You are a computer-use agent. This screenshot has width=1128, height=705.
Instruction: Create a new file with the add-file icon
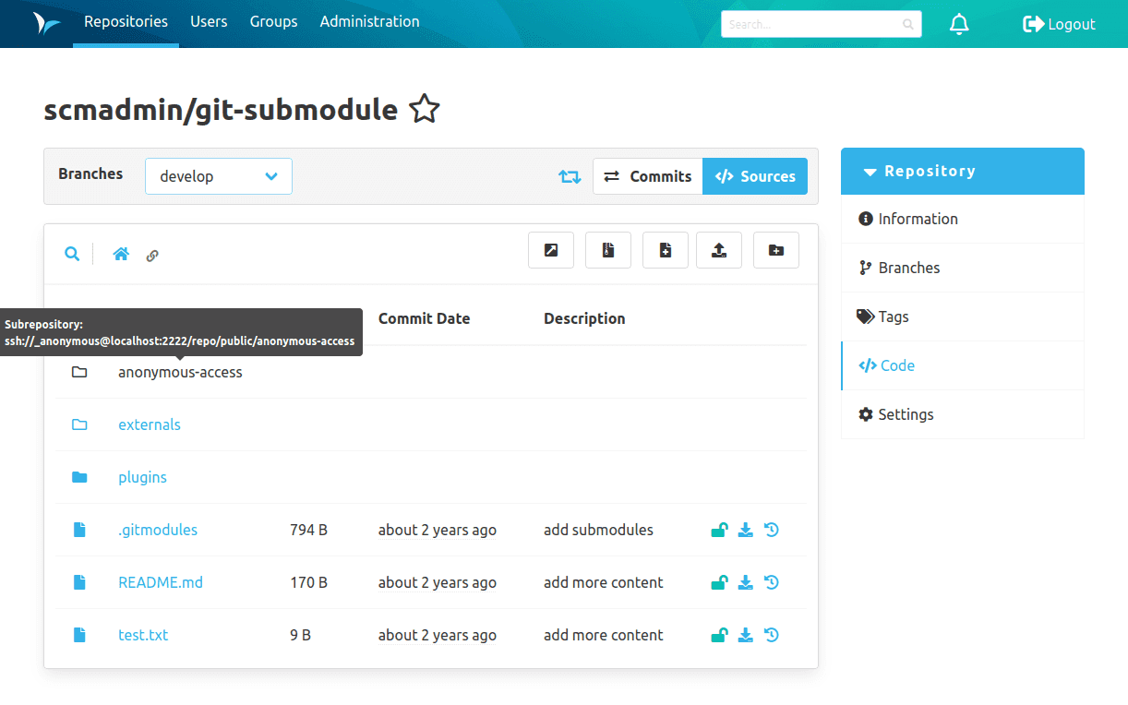click(666, 250)
